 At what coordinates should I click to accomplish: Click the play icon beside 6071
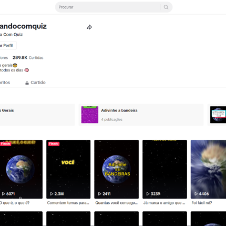pos(4,194)
